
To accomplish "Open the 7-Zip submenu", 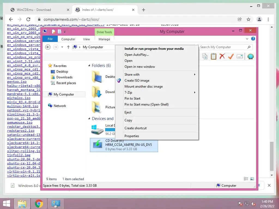I will [x=161, y=93].
